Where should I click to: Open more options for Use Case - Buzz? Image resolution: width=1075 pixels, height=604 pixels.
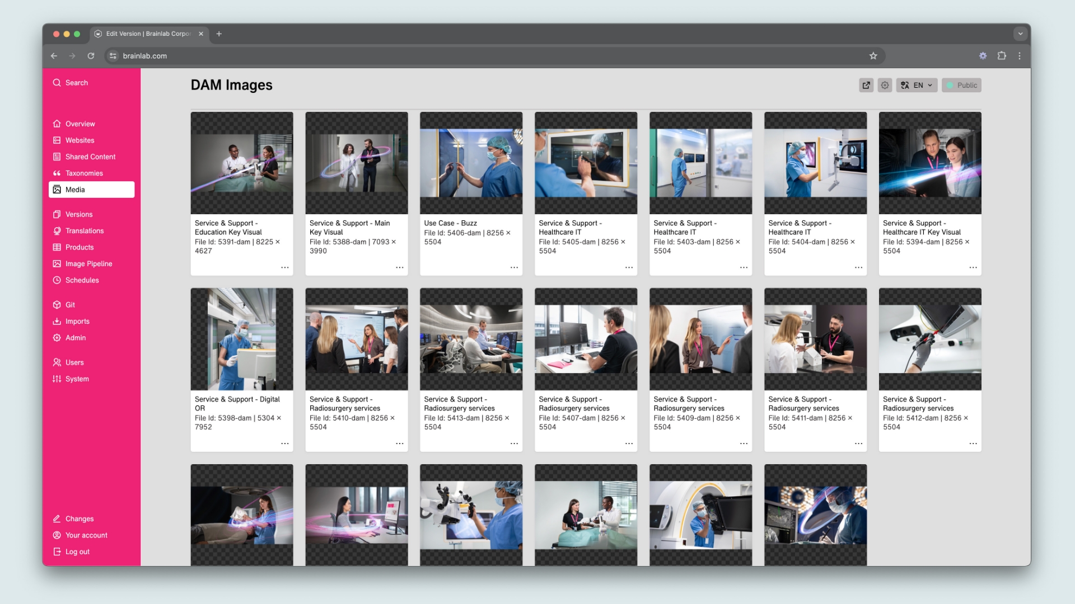click(x=514, y=267)
